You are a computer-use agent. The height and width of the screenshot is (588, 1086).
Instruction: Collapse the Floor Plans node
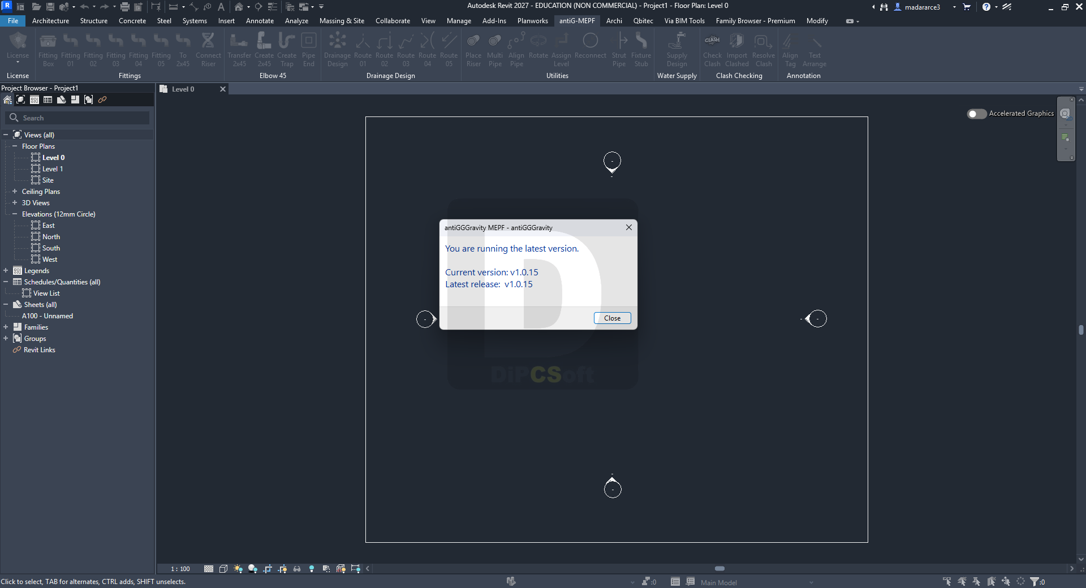pyautogui.click(x=15, y=146)
